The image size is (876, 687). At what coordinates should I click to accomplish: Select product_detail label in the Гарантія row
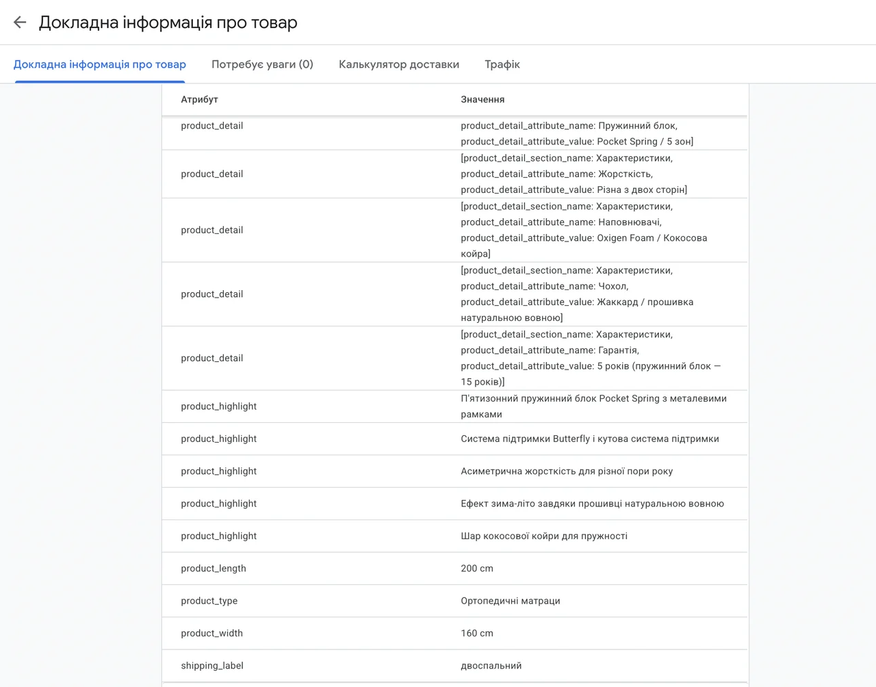click(212, 358)
